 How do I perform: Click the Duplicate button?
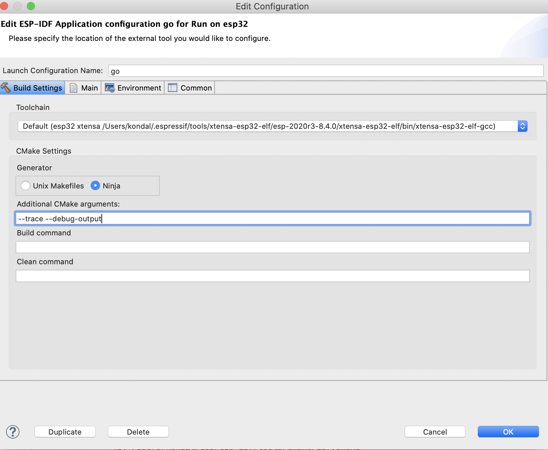pos(65,432)
